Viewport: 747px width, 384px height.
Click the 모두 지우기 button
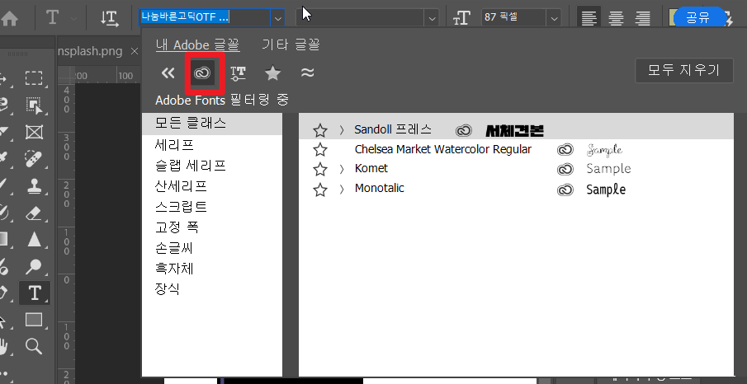[x=683, y=70]
